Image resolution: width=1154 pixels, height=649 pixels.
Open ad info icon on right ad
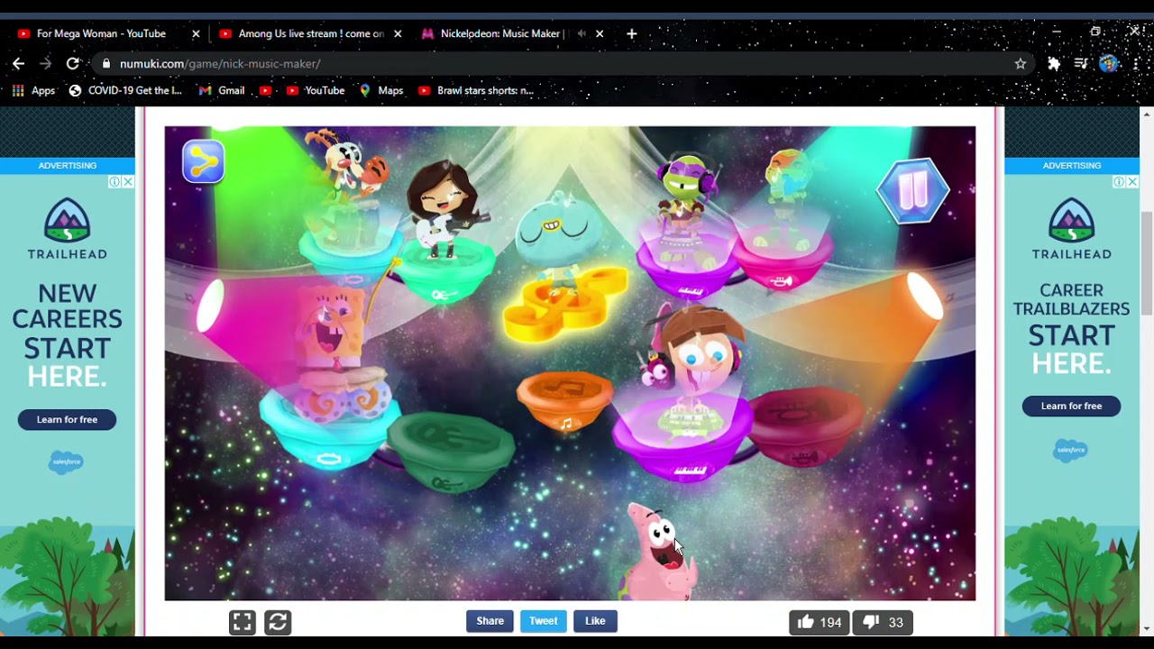pos(1119,182)
